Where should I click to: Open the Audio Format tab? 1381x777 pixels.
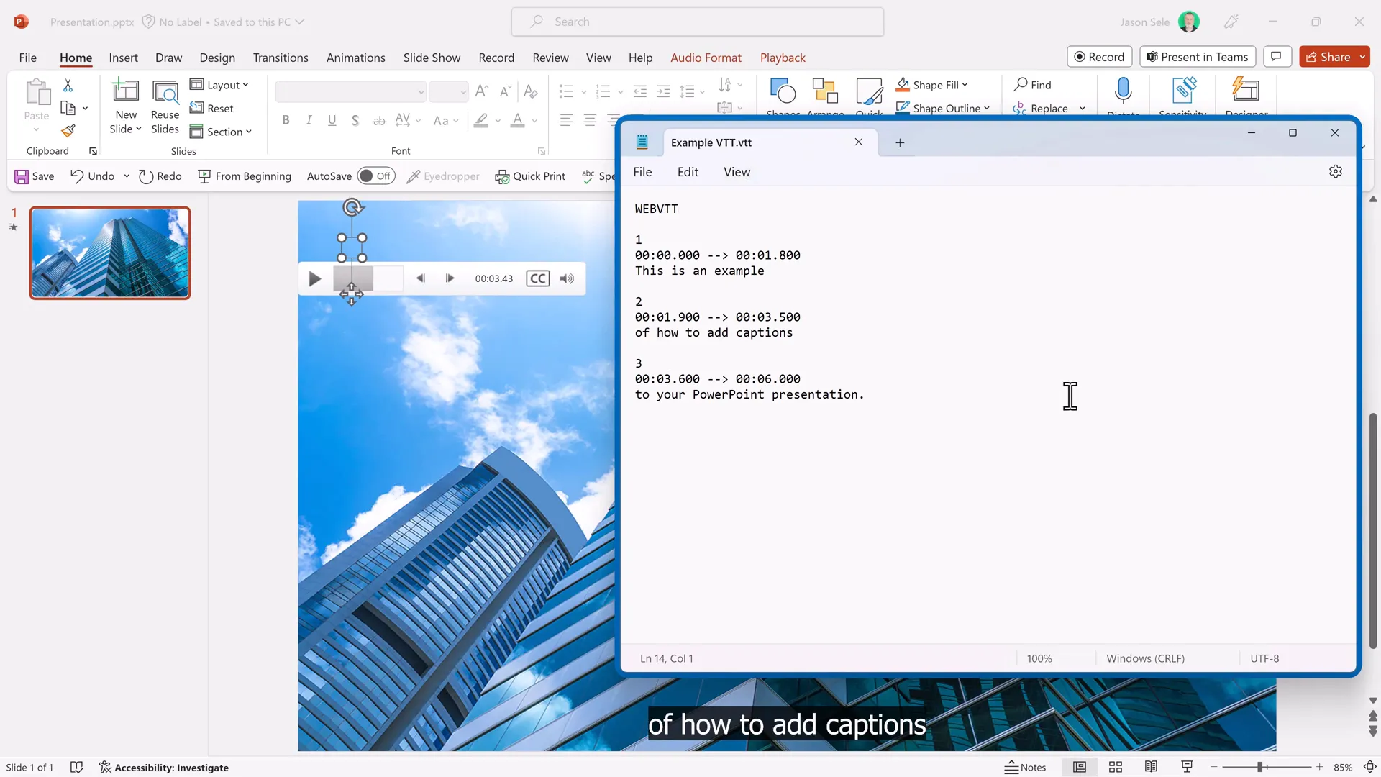tap(706, 58)
